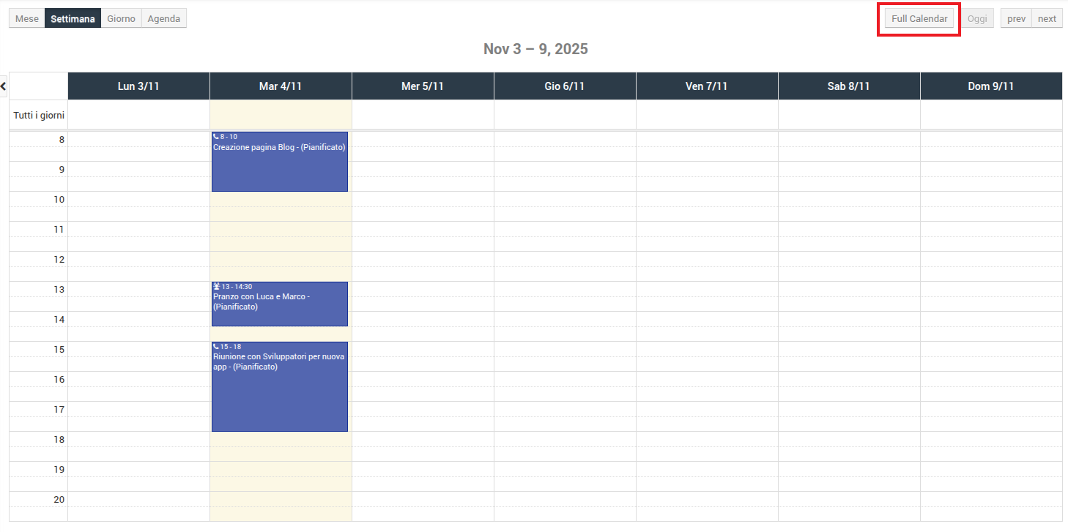The image size is (1068, 532).
Task: Click the Mar 4/11 day header
Action: click(281, 86)
